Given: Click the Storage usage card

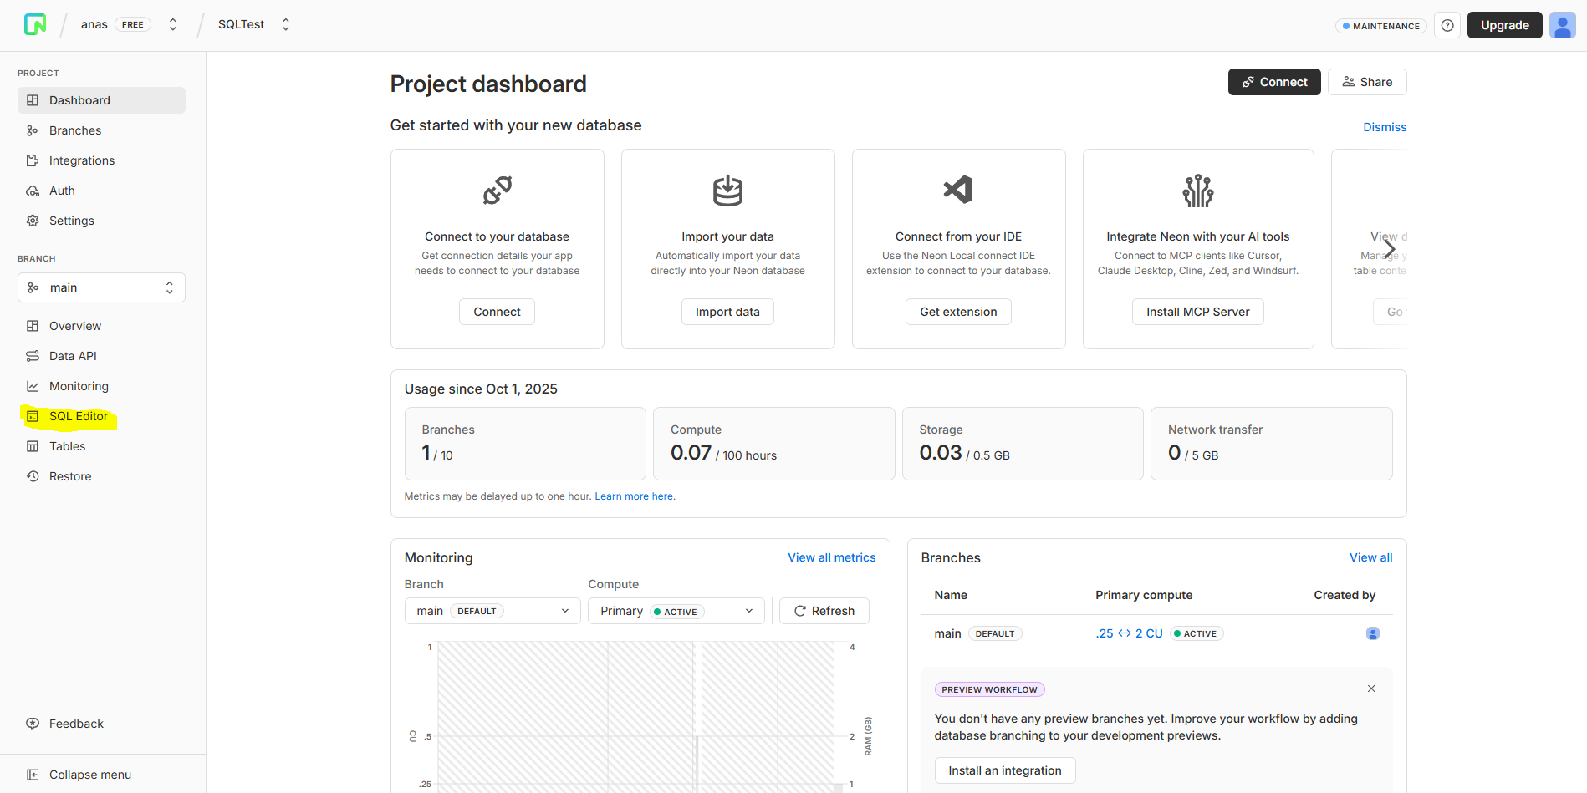Looking at the screenshot, I should tap(1023, 444).
